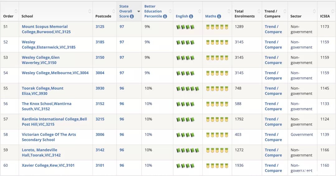The width and height of the screenshot is (336, 176).
Task: Click the Maths column header label
Action: [210, 16]
